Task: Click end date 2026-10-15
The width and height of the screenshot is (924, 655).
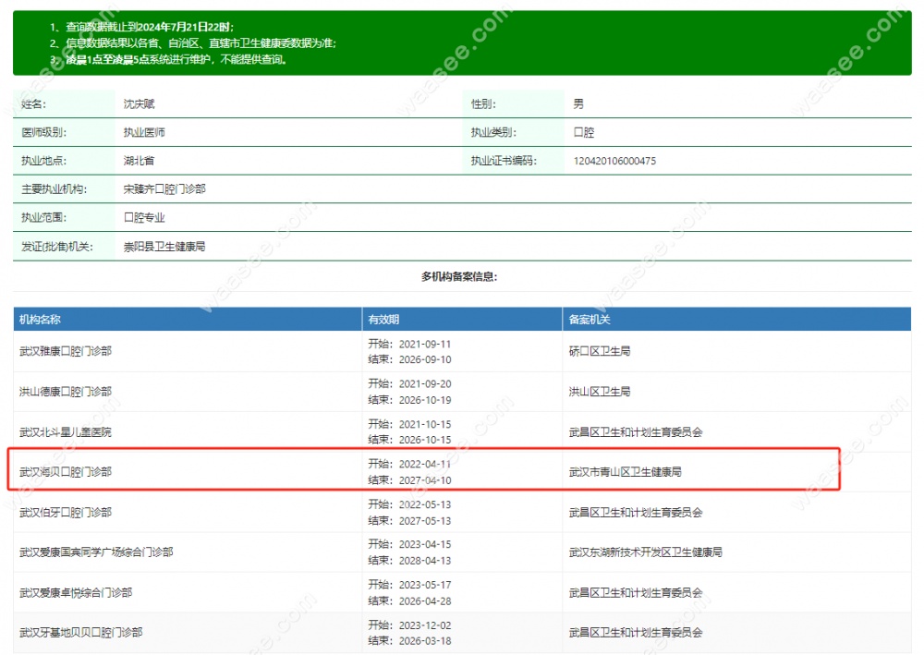Action: pyautogui.click(x=425, y=440)
